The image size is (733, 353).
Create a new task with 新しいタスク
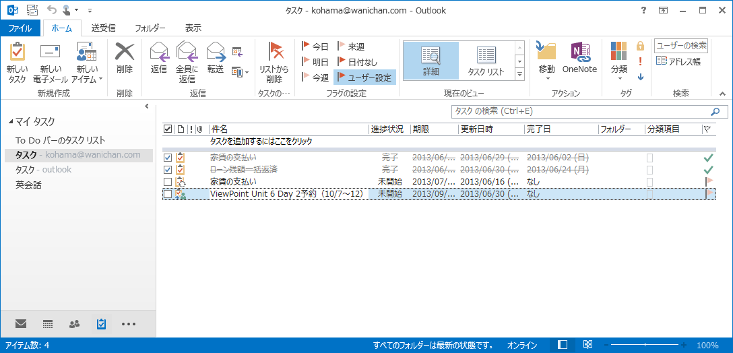[18, 63]
